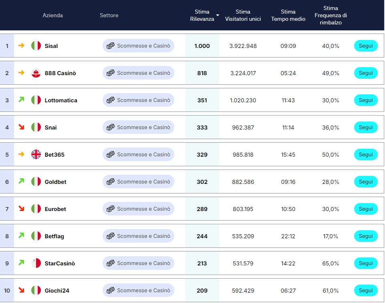385x303 pixels.
Task: Select Scommesse e Casinò tag in Snai row
Action: [x=138, y=128]
